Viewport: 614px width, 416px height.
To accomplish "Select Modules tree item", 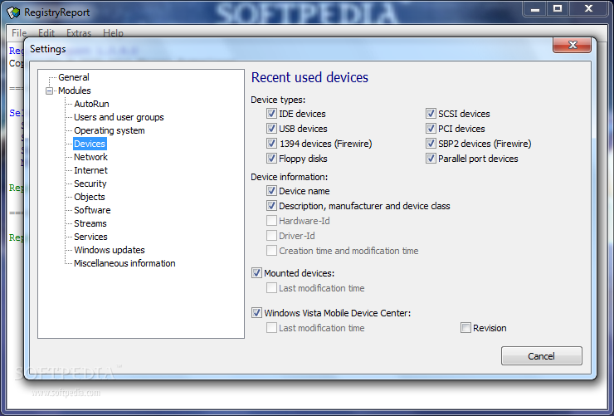I will tap(75, 91).
